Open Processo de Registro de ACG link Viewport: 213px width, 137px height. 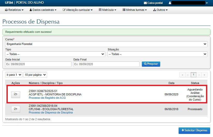pos(47,98)
